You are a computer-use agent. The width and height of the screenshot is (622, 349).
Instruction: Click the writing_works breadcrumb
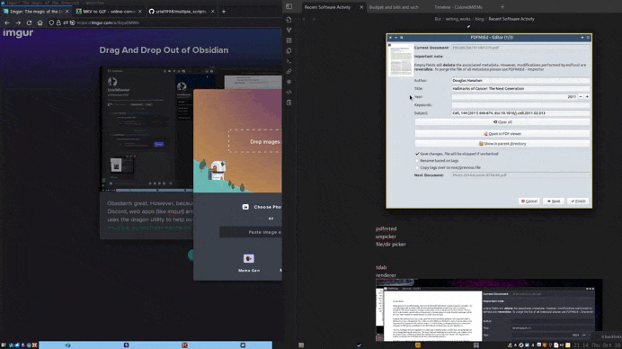point(458,19)
